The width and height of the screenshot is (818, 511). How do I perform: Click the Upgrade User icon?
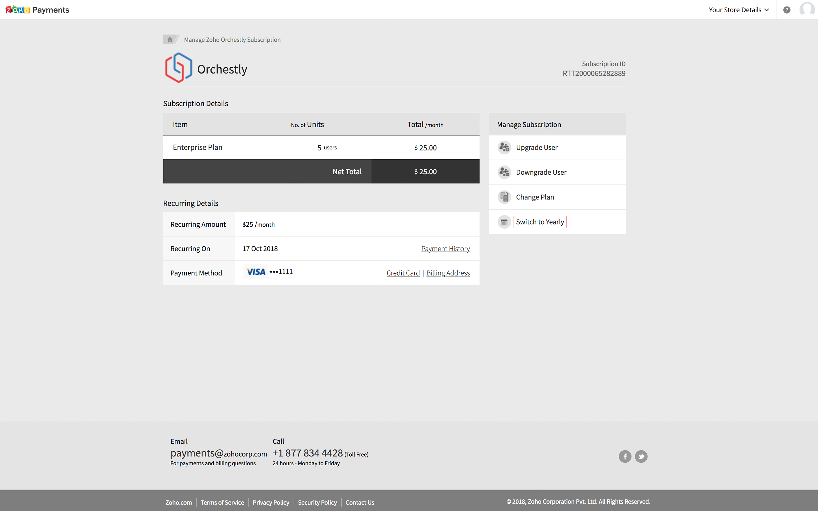(x=504, y=147)
